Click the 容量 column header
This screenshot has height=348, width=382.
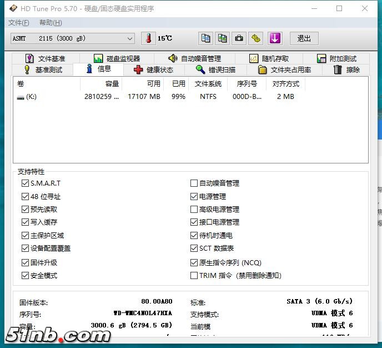[x=112, y=84]
